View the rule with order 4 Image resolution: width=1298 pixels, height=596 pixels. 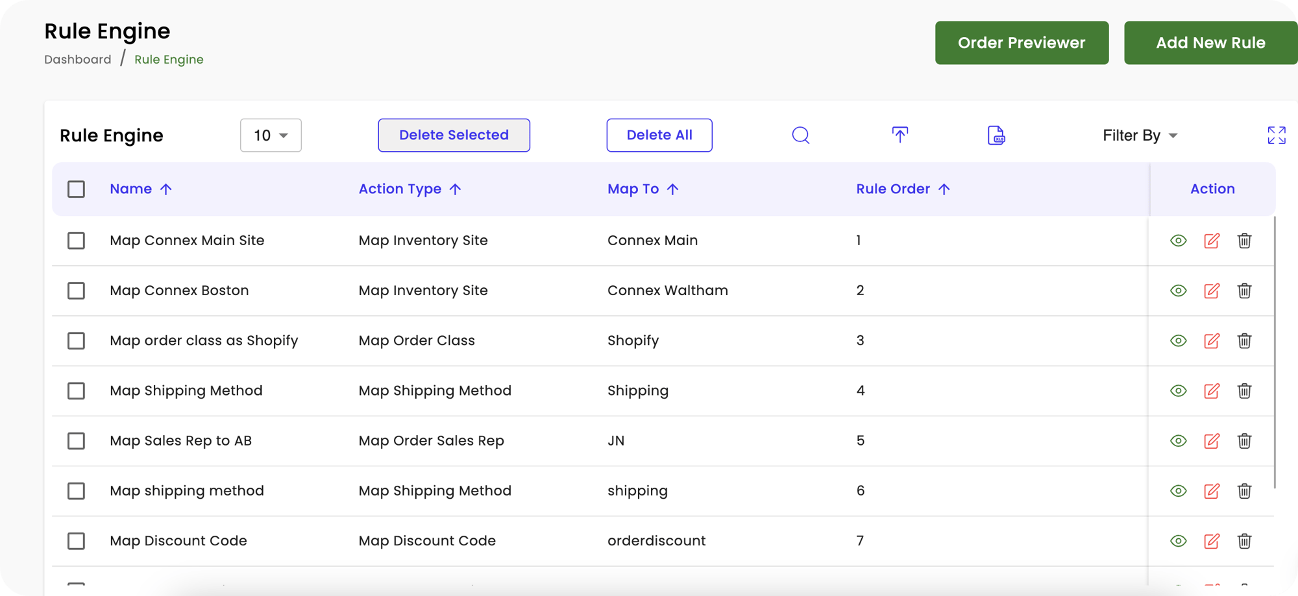point(1178,390)
